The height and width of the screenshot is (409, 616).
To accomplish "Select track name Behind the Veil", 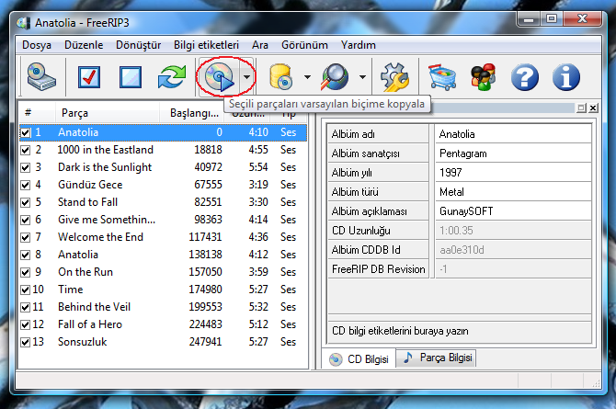I will [95, 307].
